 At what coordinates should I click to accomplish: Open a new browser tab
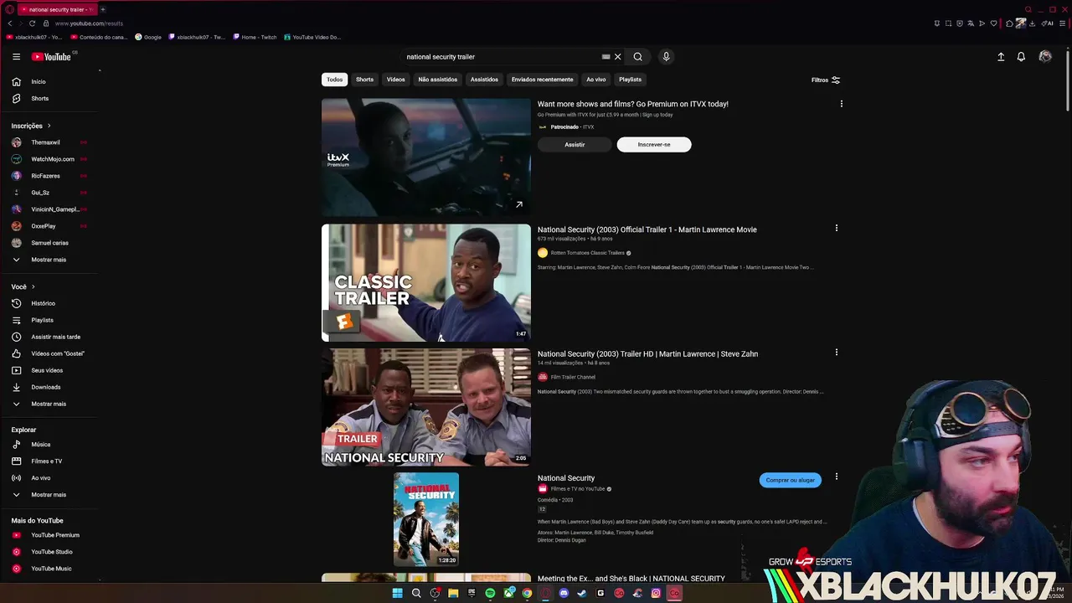(x=103, y=9)
